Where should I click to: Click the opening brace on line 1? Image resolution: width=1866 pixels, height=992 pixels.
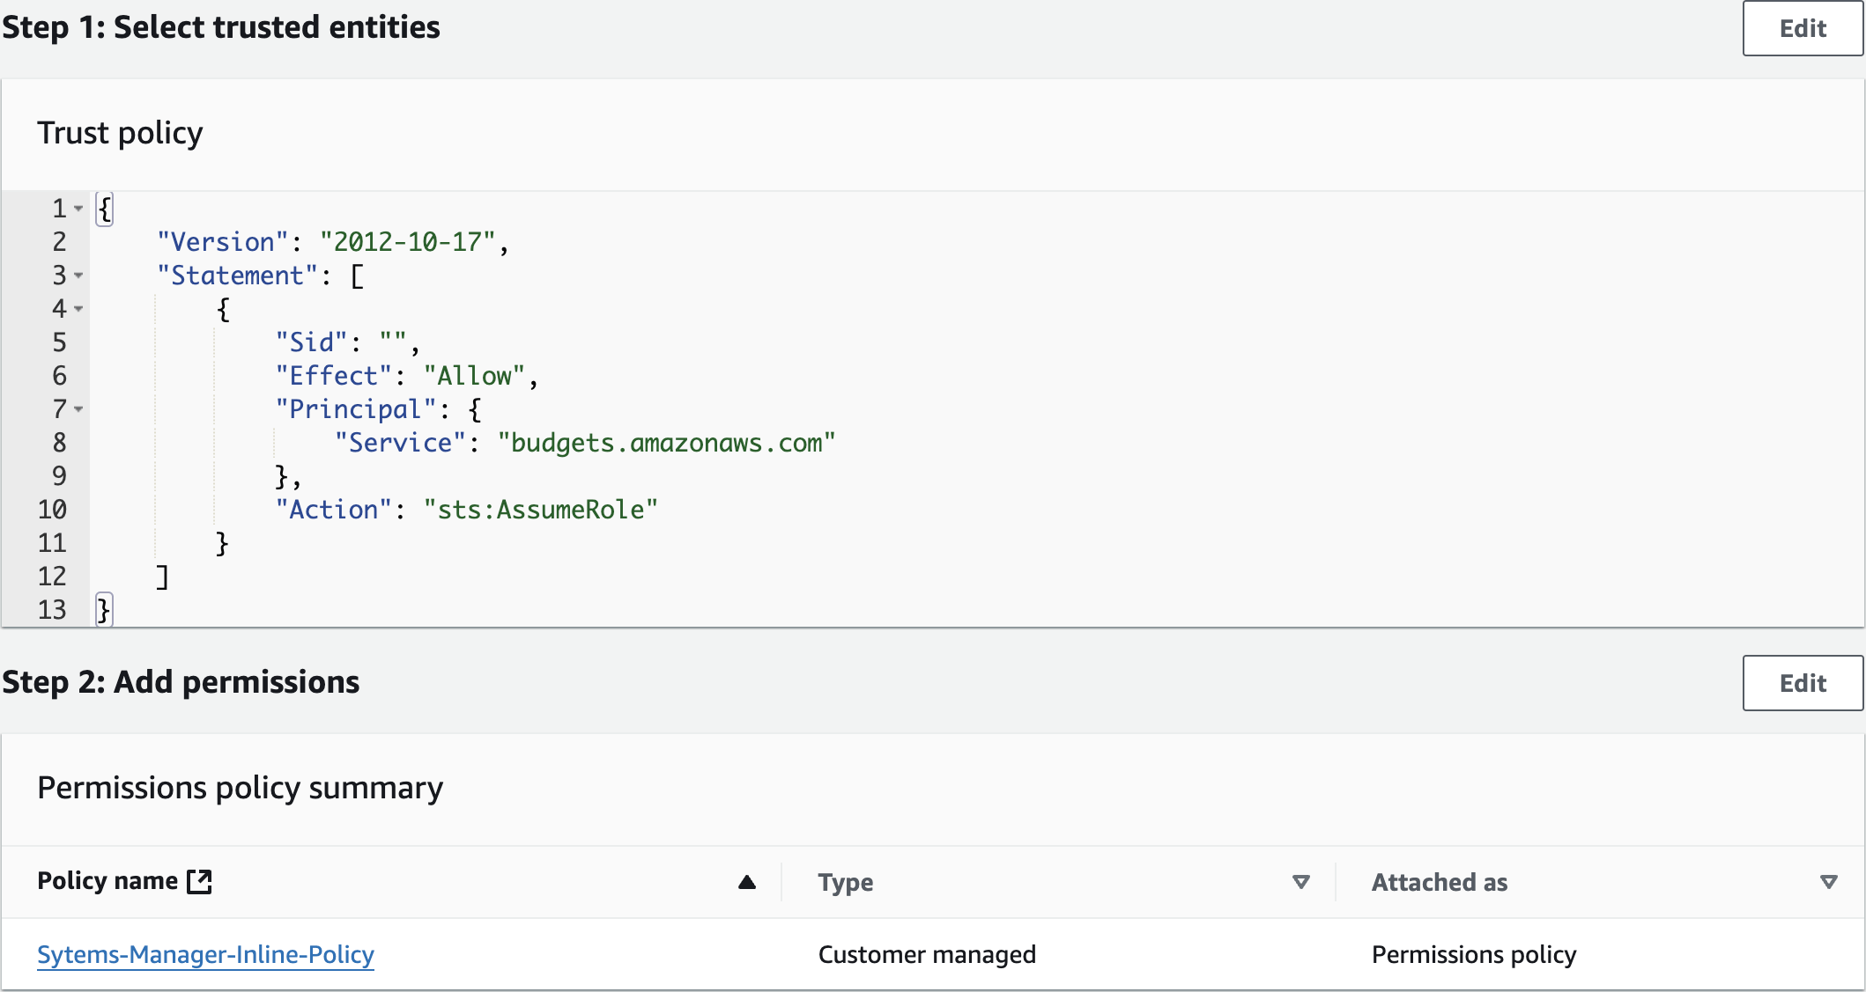tap(105, 209)
